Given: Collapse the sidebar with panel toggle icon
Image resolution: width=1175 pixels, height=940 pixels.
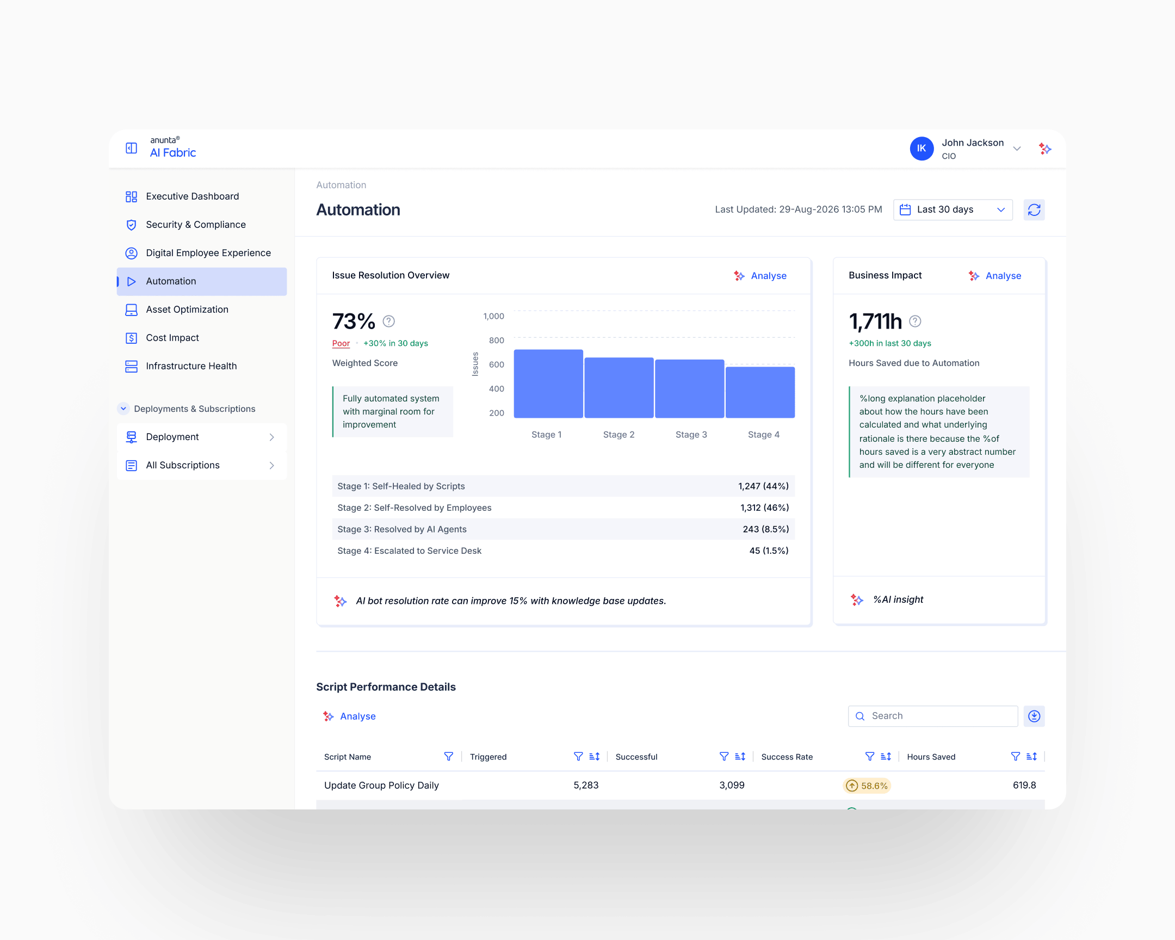Looking at the screenshot, I should (131, 147).
